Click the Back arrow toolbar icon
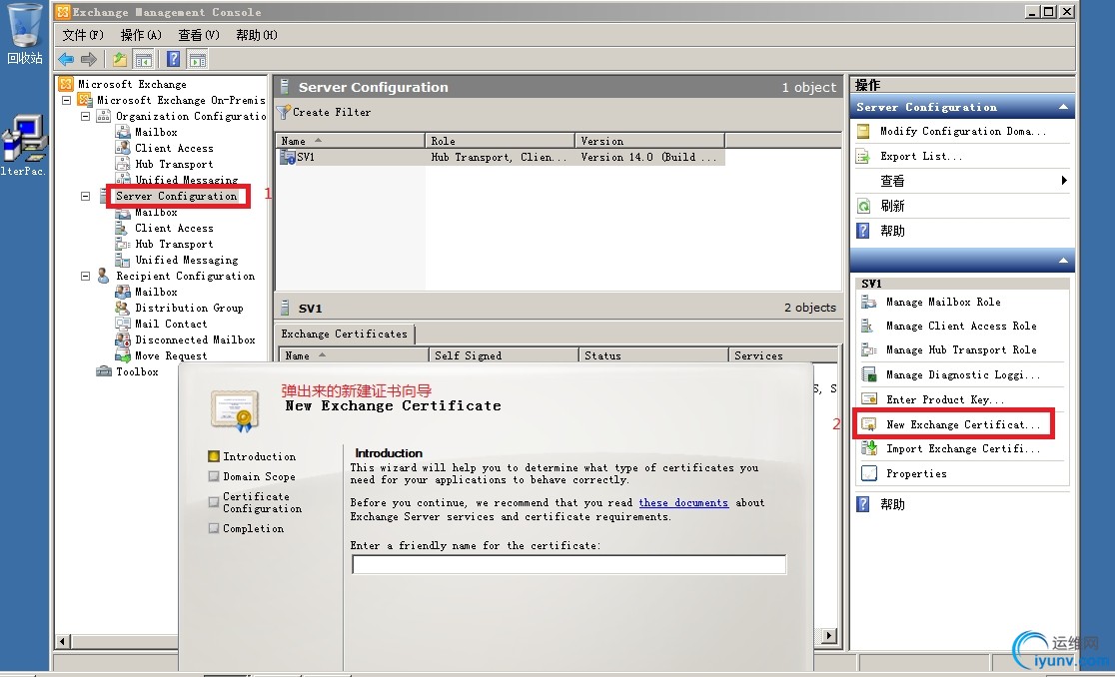Image resolution: width=1115 pixels, height=677 pixels. pos(66,59)
